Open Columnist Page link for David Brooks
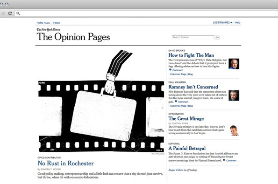Screen dimensions: 278x184 pyautogui.click(x=178, y=74)
